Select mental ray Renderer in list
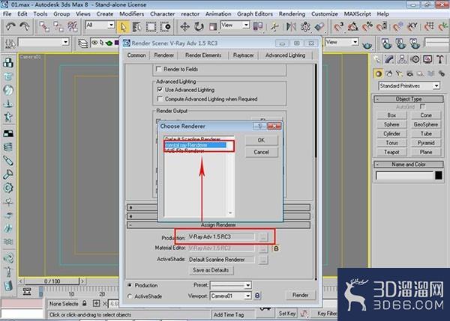450x321 pixels. tap(196, 145)
